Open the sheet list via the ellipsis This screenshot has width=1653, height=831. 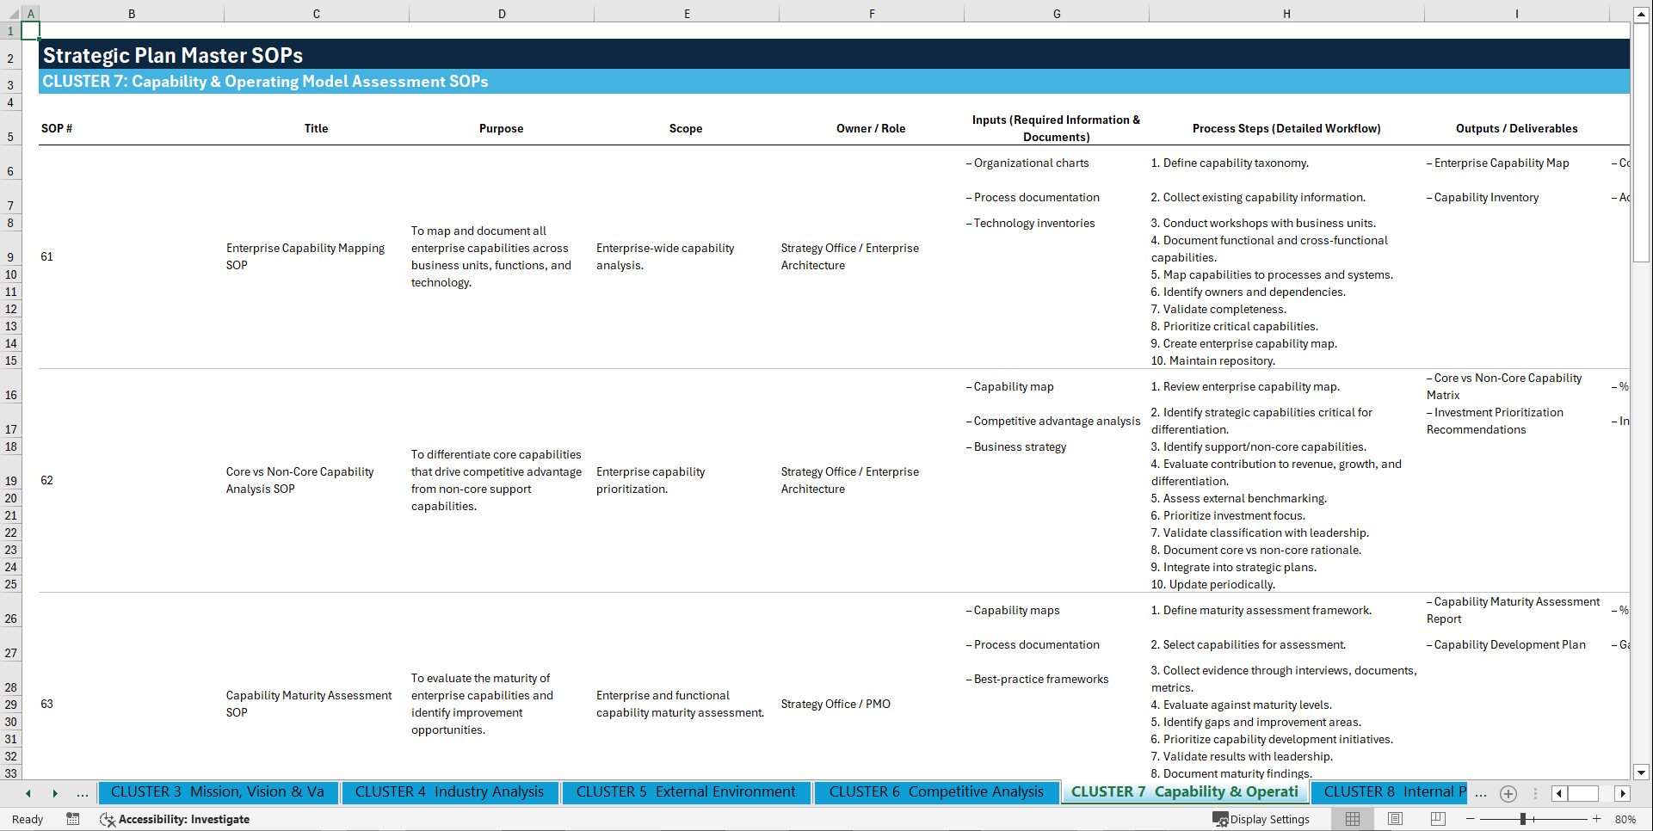(82, 792)
